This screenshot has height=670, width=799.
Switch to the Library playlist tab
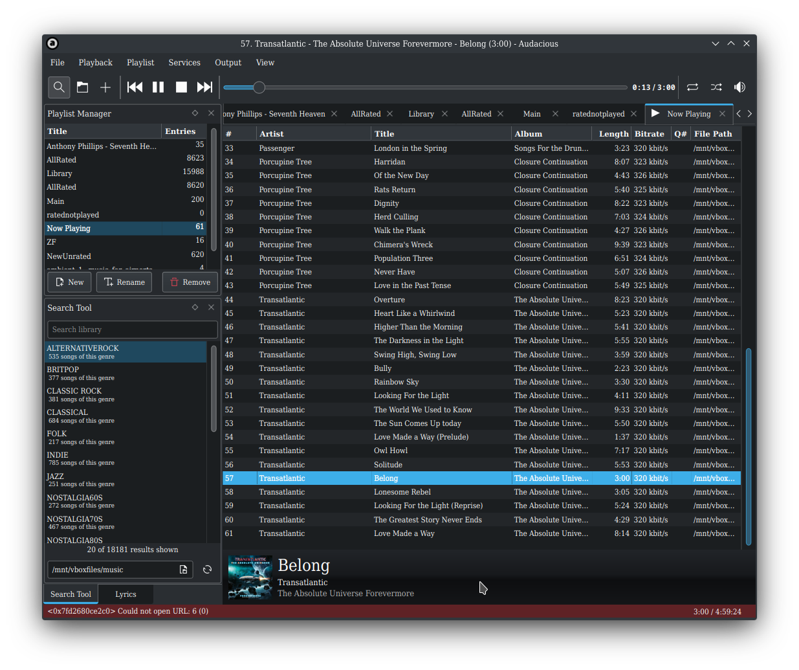tap(421, 114)
